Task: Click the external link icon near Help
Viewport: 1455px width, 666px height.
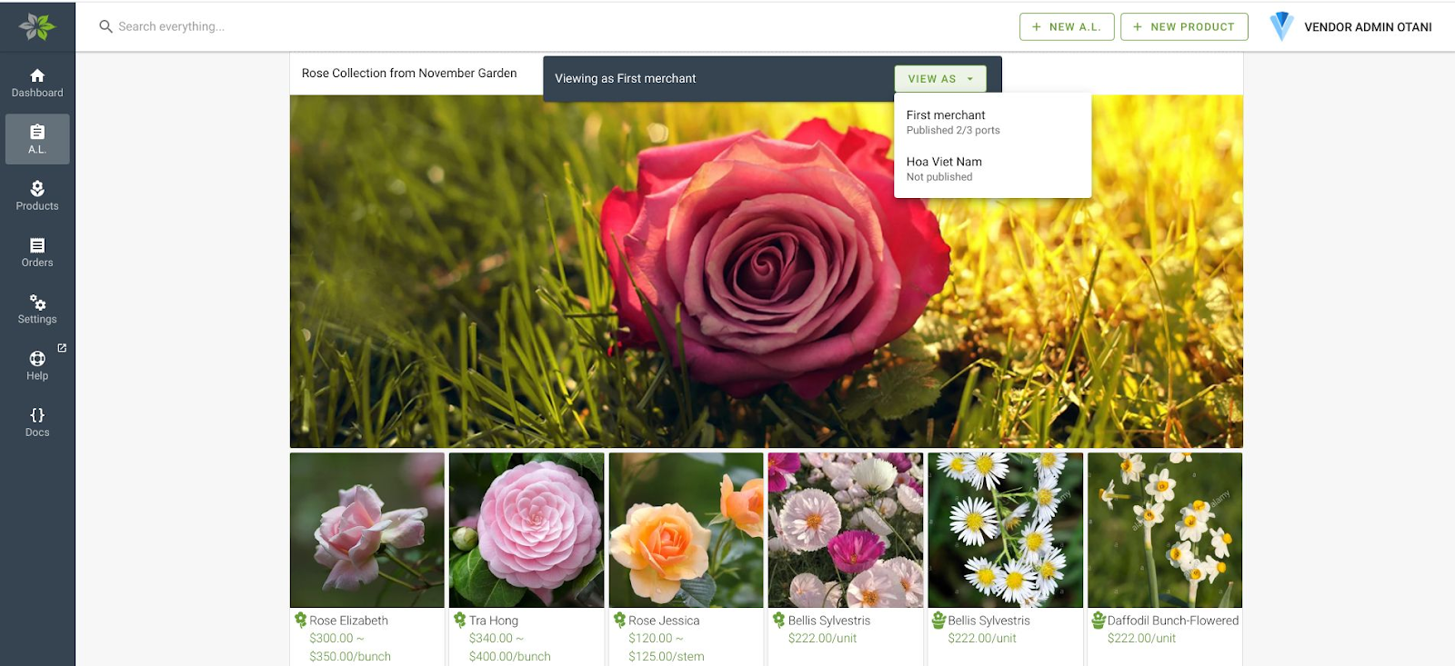Action: coord(62,348)
